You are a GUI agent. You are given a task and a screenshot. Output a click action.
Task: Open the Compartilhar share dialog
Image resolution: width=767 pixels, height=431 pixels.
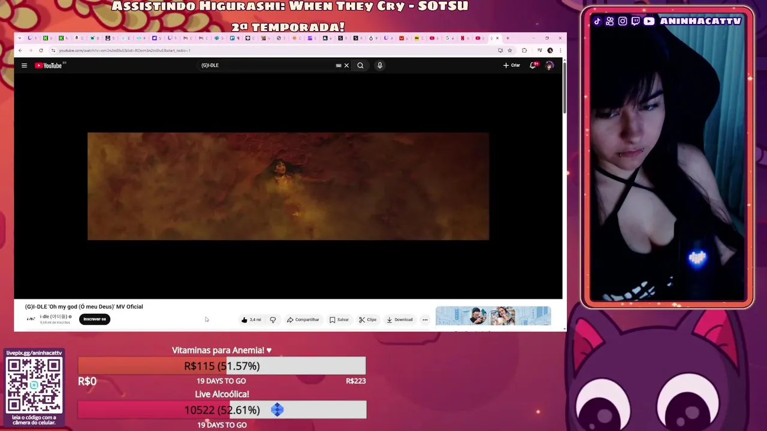point(303,320)
